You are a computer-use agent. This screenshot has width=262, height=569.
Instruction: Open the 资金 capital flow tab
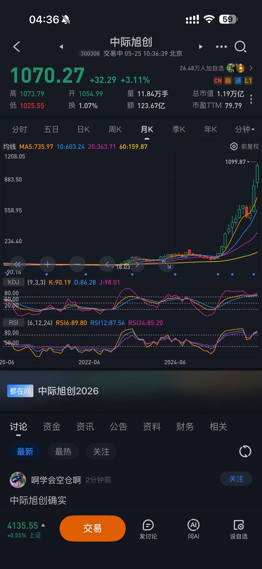point(52,427)
